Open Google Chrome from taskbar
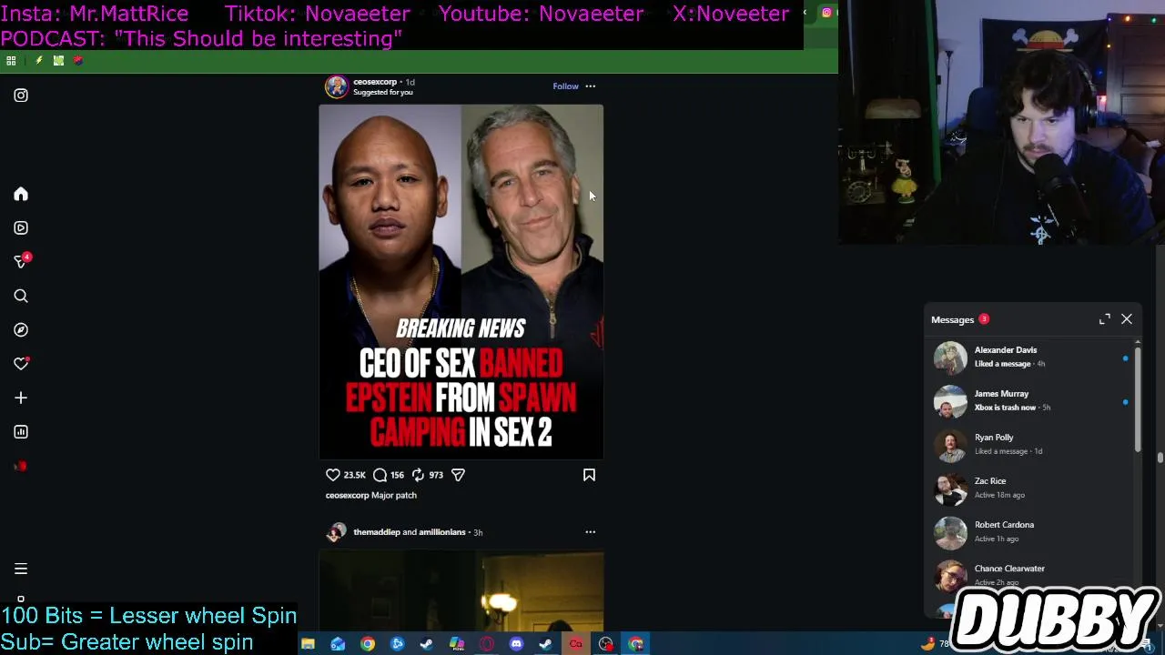The width and height of the screenshot is (1165, 655). click(368, 644)
